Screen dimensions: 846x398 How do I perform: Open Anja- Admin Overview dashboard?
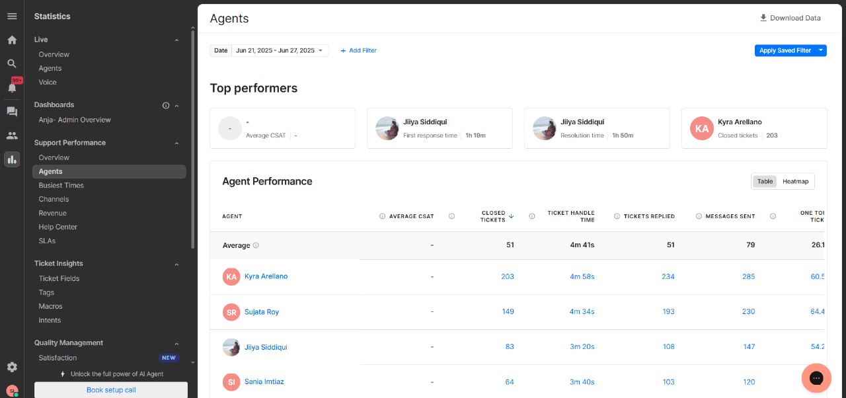click(x=75, y=120)
